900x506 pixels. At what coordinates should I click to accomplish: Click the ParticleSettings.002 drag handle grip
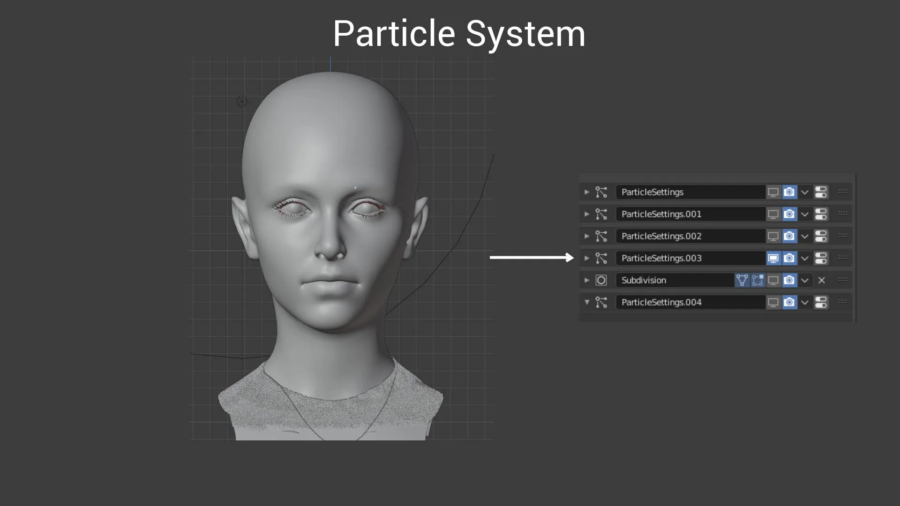(842, 236)
